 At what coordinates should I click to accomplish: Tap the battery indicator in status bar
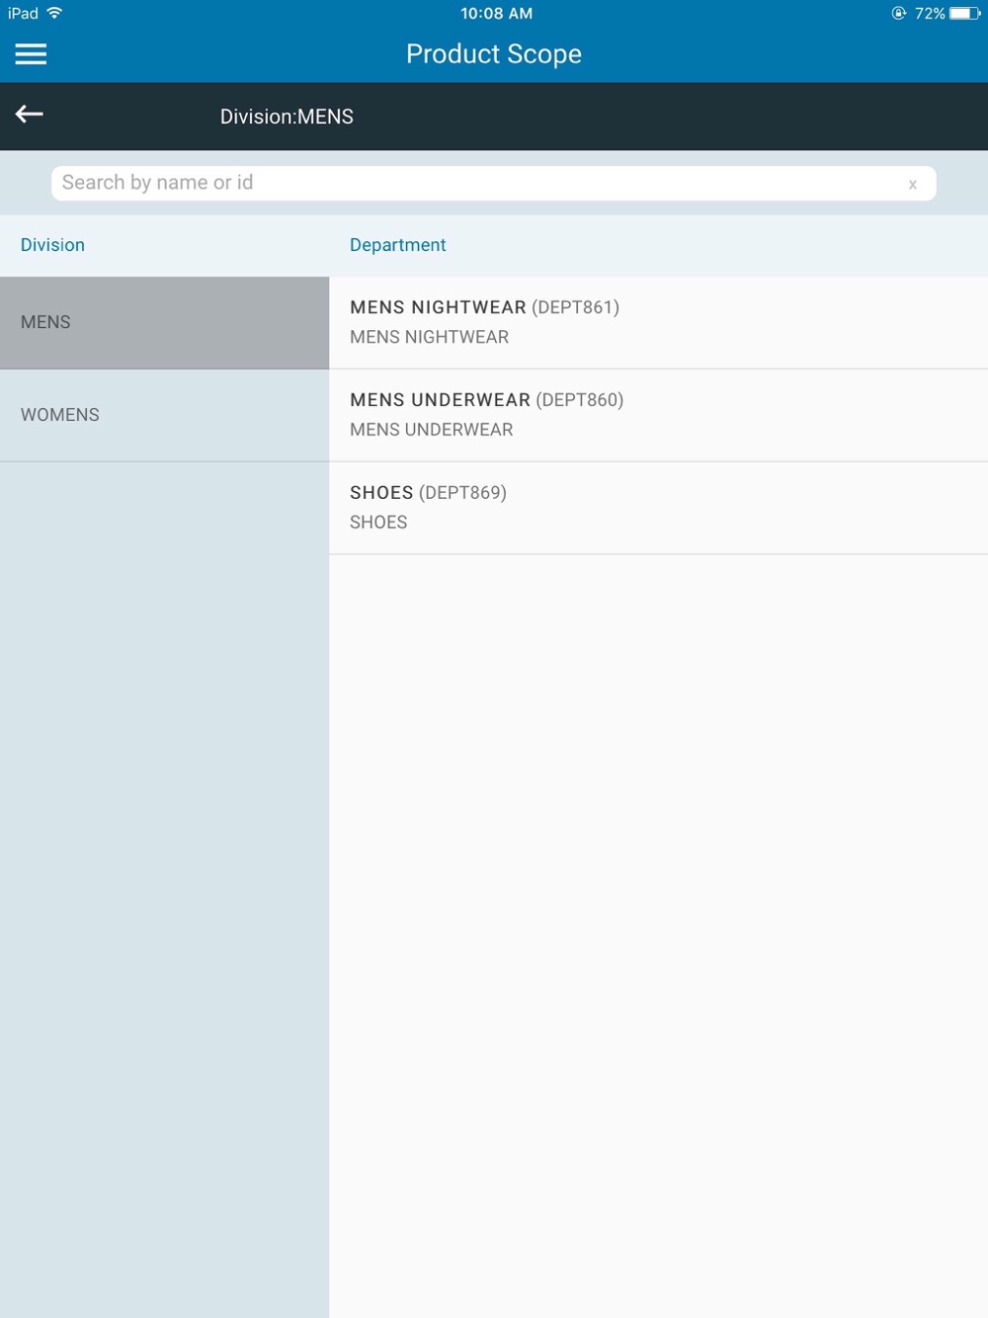[964, 14]
